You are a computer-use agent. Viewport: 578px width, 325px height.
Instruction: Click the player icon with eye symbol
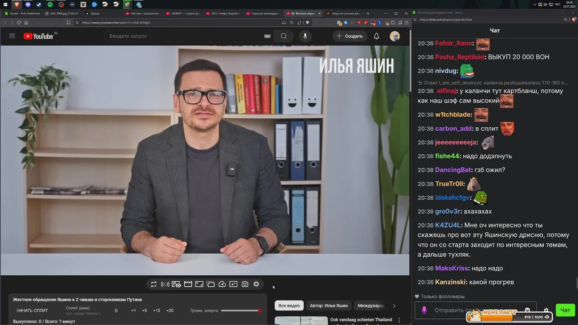[x=177, y=284]
